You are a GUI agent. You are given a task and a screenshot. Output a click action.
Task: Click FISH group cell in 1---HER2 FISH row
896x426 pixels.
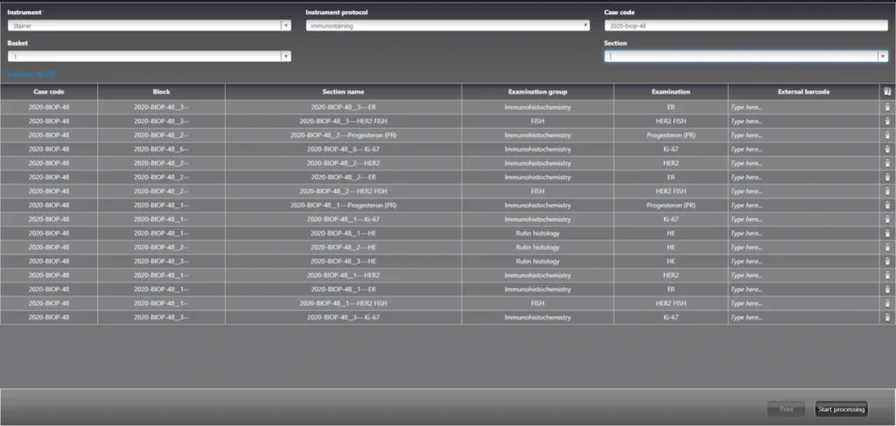click(538, 304)
